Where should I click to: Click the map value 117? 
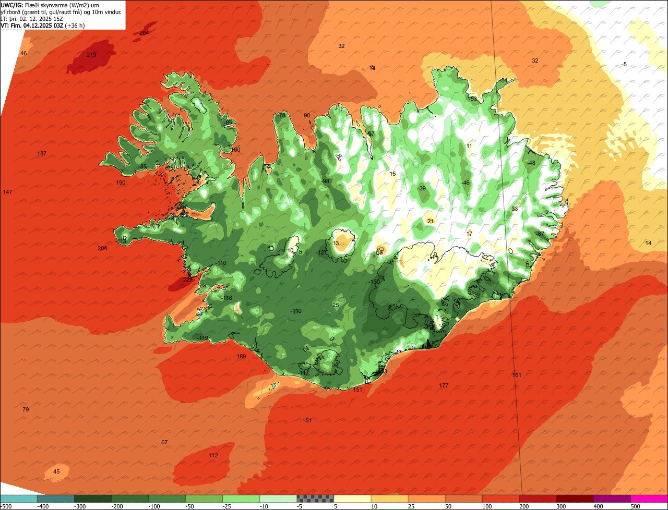coord(304,373)
